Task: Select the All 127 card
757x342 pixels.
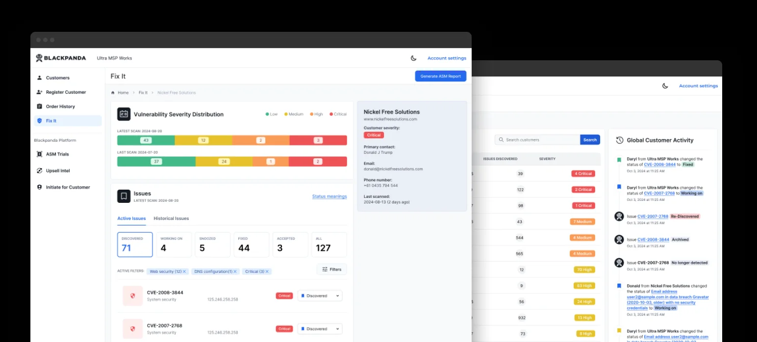Action: coord(329,244)
